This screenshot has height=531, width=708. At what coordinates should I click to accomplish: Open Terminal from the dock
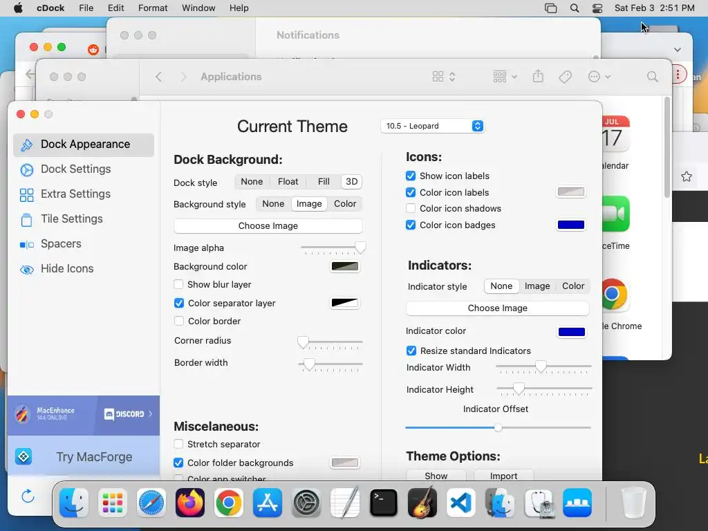click(384, 503)
